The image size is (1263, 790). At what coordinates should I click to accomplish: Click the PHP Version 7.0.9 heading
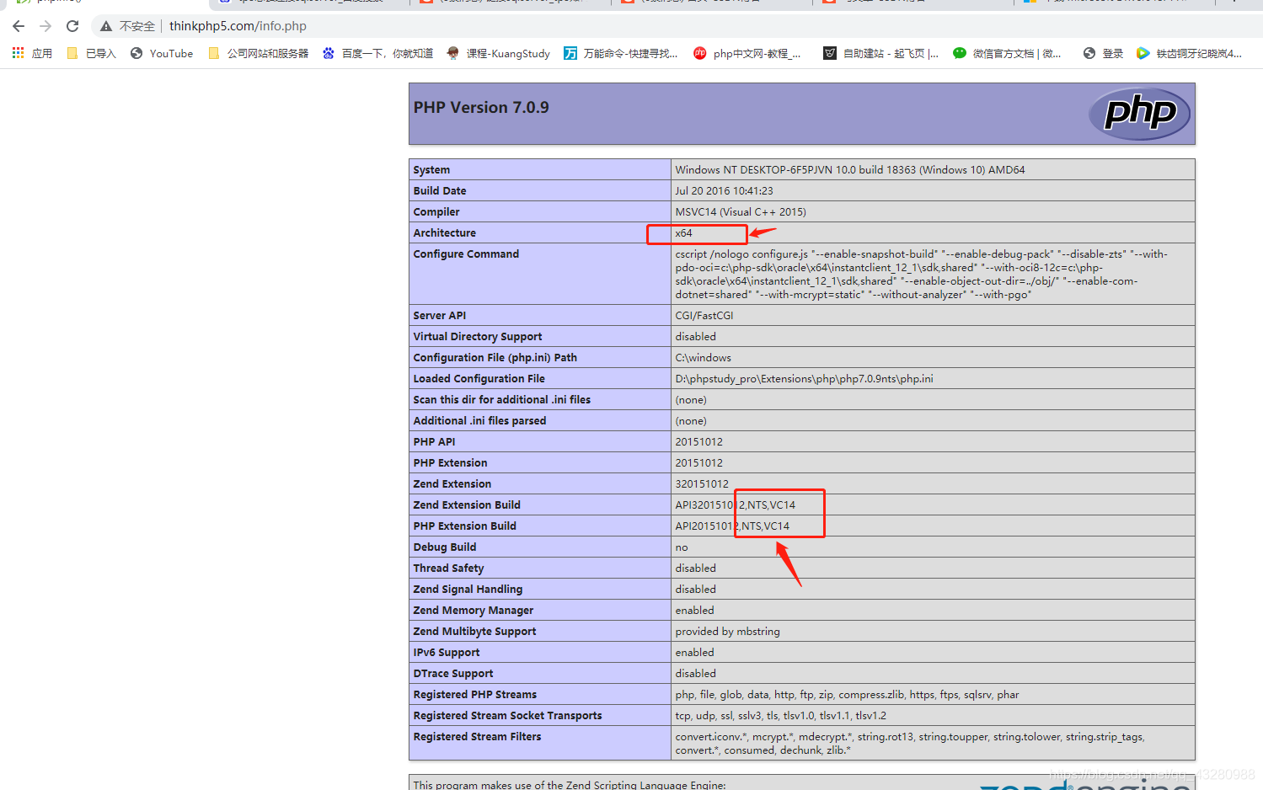[481, 107]
